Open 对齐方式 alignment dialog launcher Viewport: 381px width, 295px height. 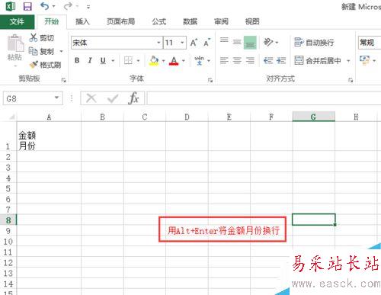tap(351, 80)
